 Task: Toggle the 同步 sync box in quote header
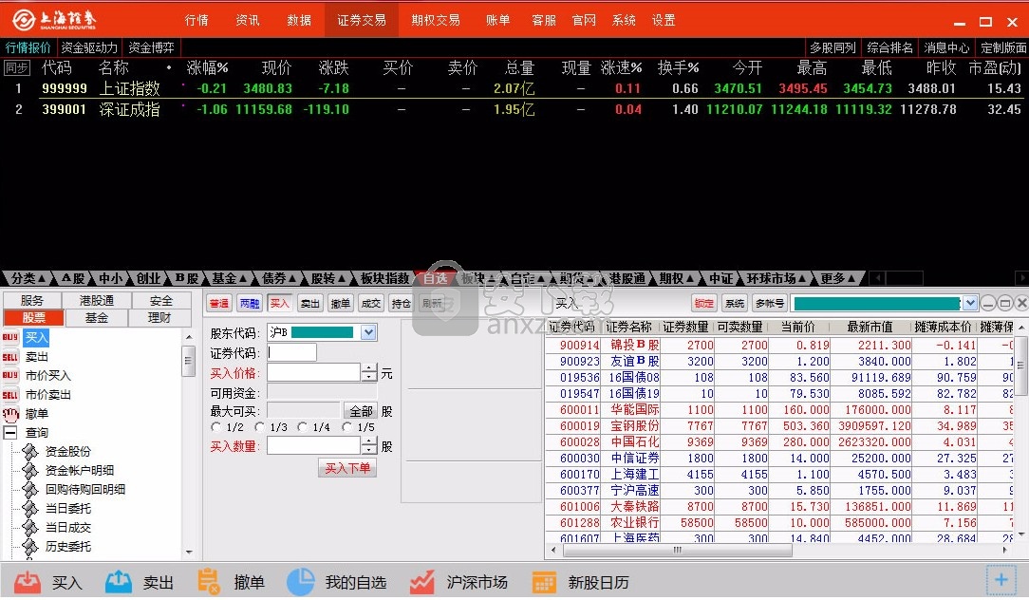(x=17, y=67)
